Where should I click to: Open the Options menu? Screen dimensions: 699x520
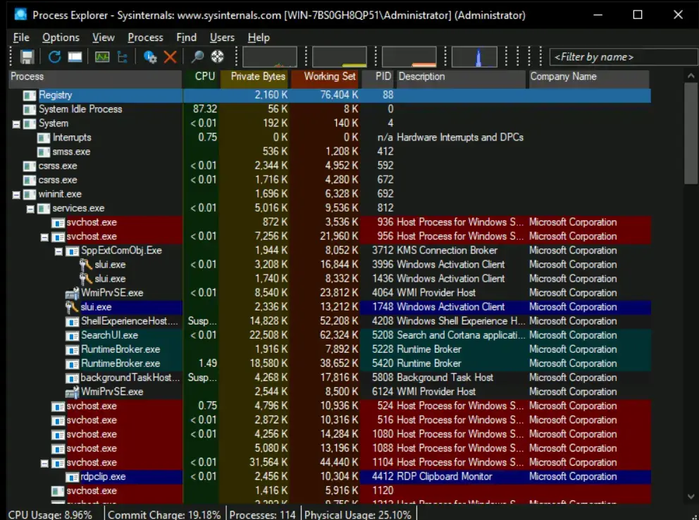coord(61,37)
